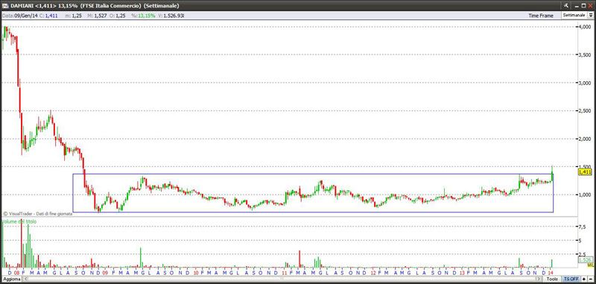Toggle the TS OFF button
The height and width of the screenshot is (284, 596).
(571, 279)
